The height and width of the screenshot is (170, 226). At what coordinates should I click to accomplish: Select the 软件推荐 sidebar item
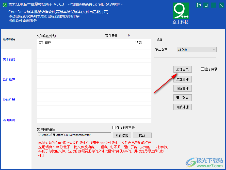point(9,80)
